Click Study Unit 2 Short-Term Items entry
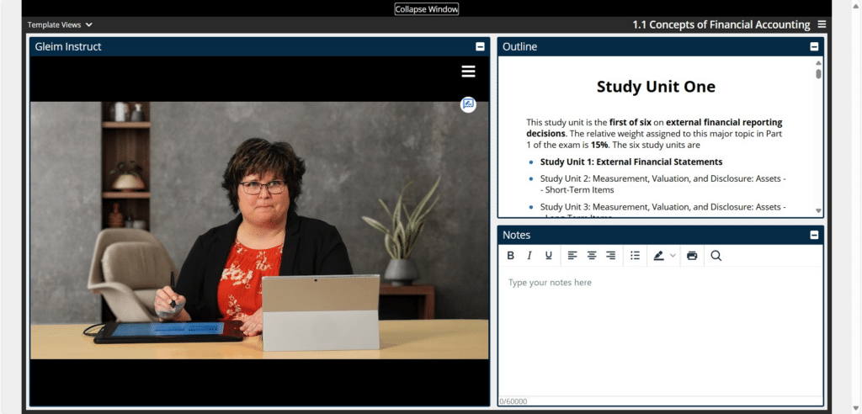Image resolution: width=862 pixels, height=414 pixels. click(663, 184)
